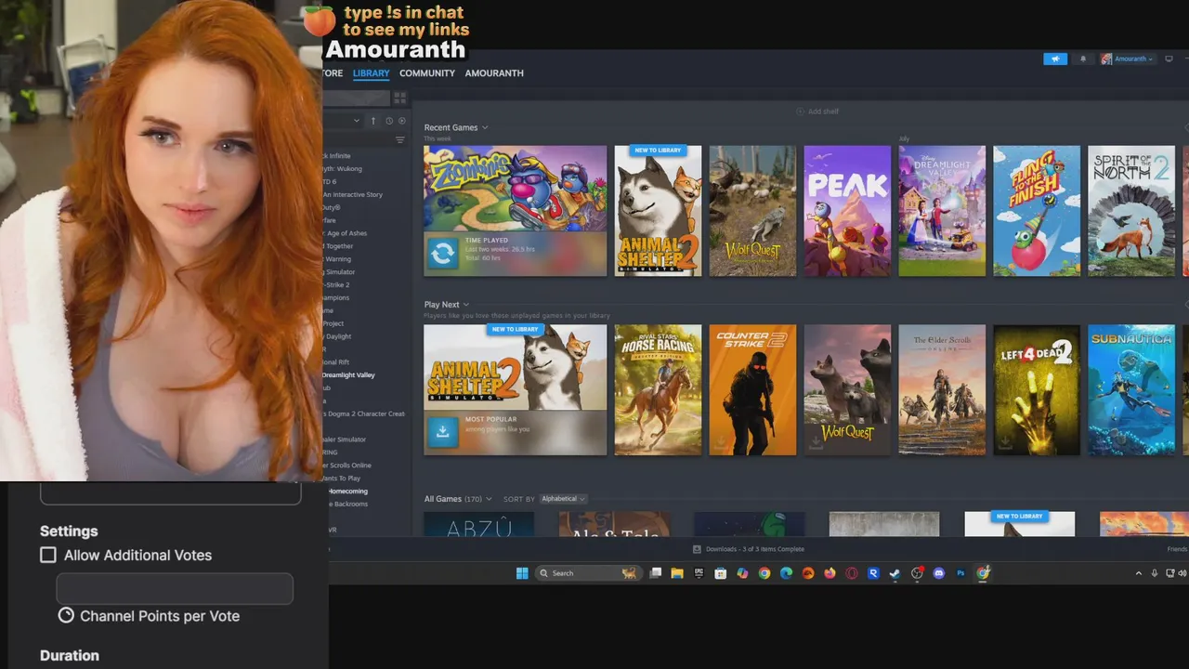
Task: Open Photoshop from taskbar
Action: click(960, 573)
